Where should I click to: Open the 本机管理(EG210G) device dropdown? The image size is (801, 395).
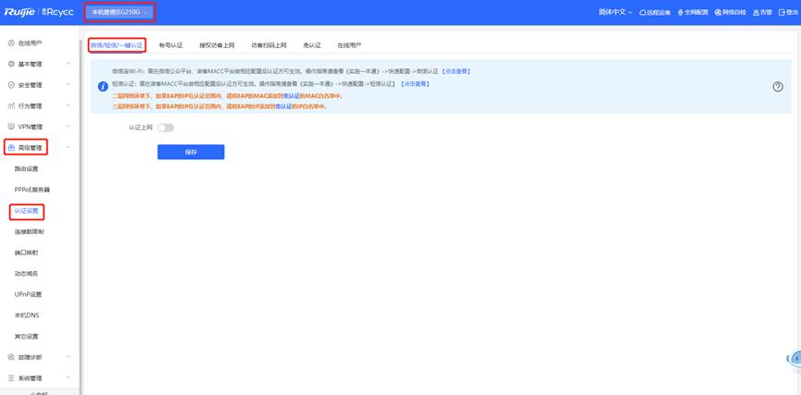[120, 12]
